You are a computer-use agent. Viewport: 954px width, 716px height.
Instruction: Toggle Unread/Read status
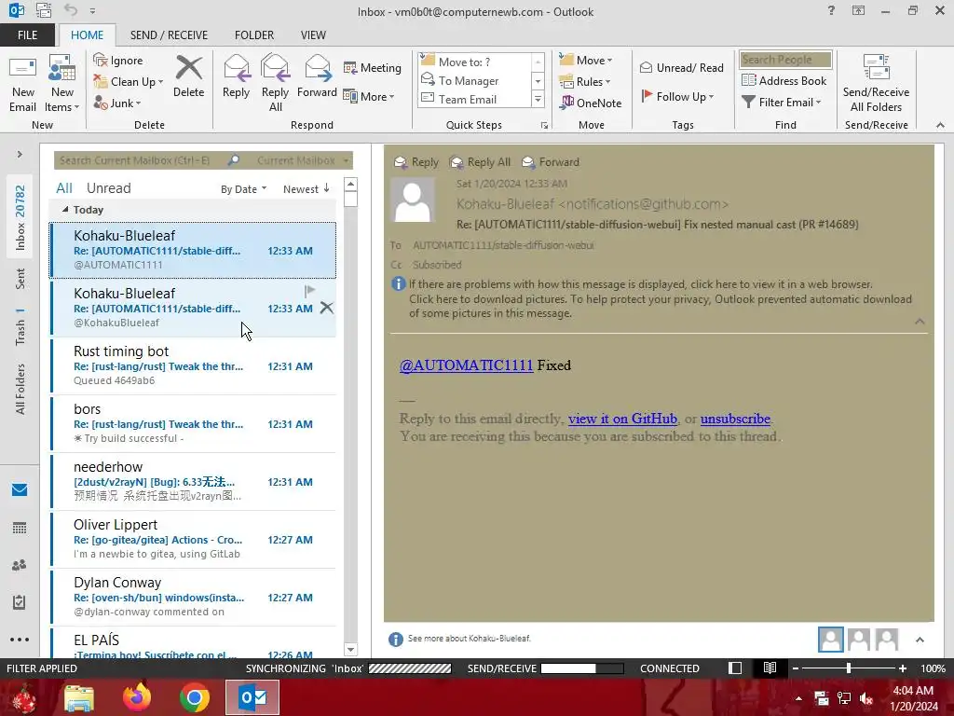coord(682,67)
